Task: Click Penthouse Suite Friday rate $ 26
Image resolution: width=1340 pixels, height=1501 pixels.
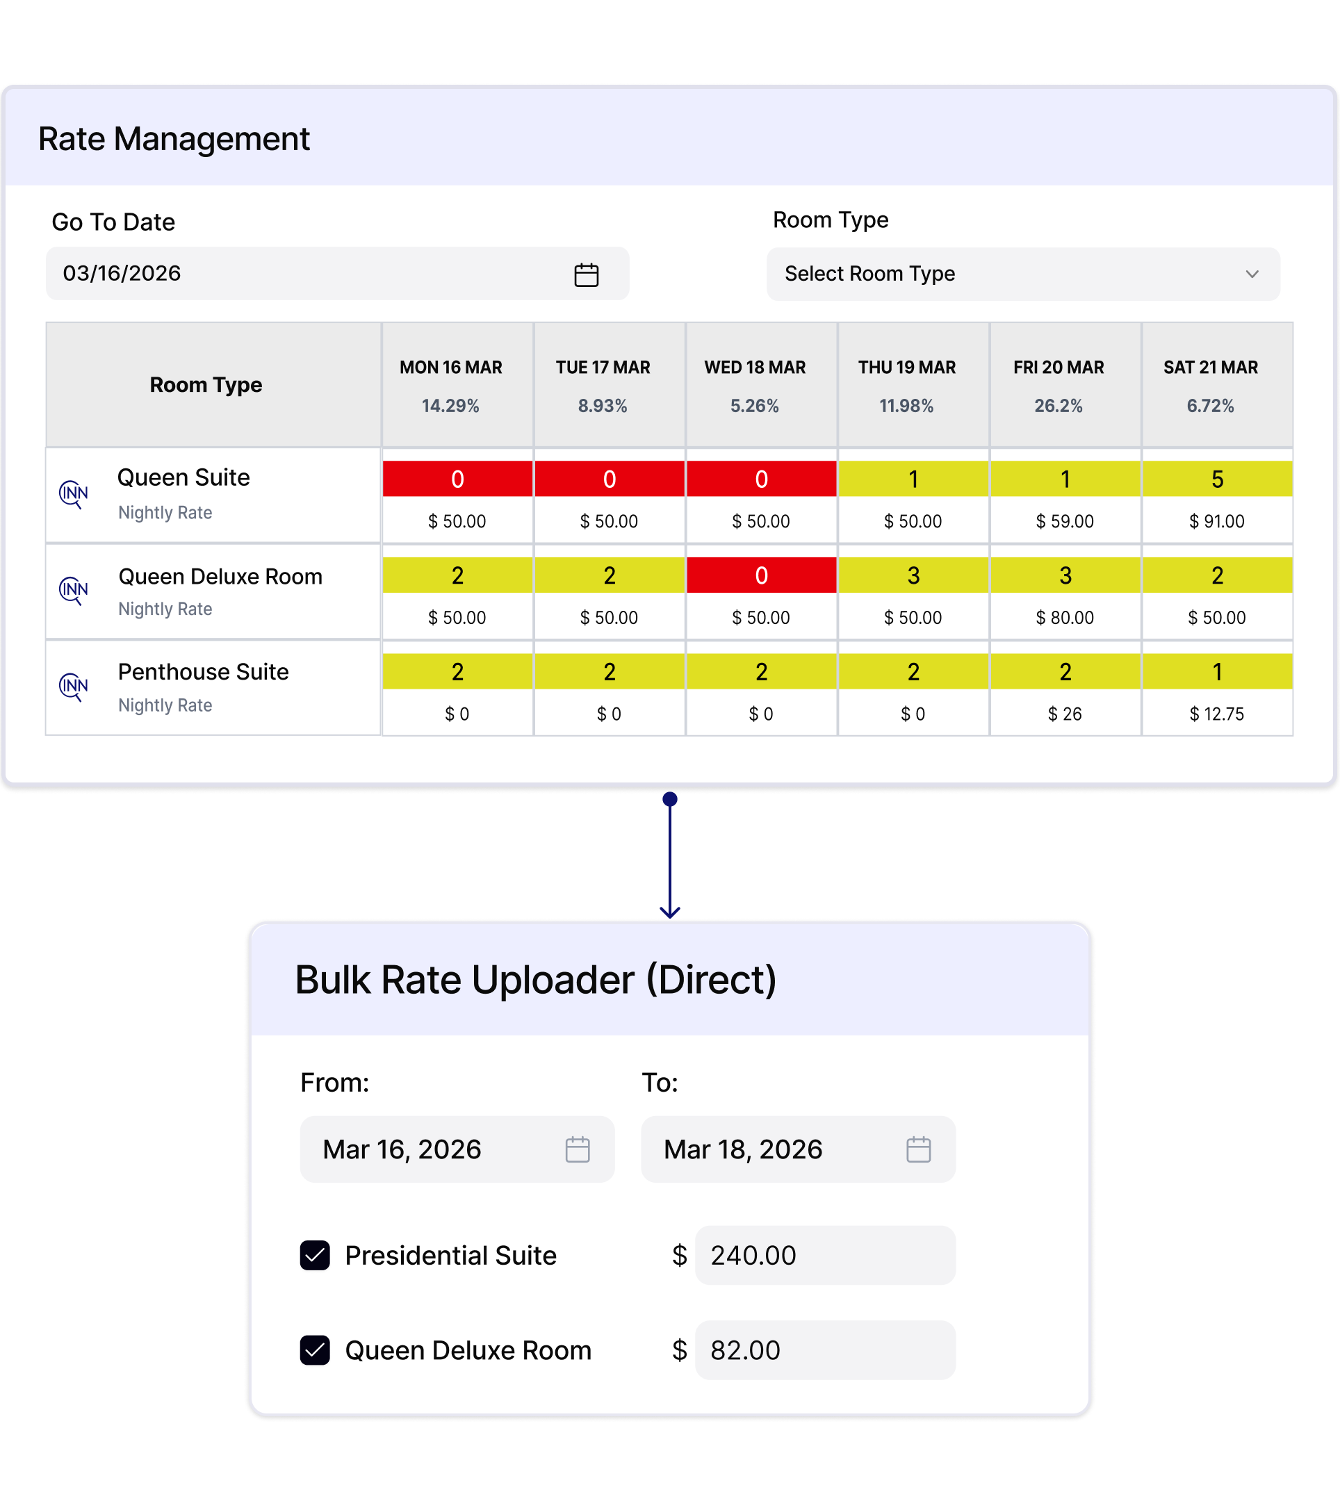Action: click(x=1065, y=714)
